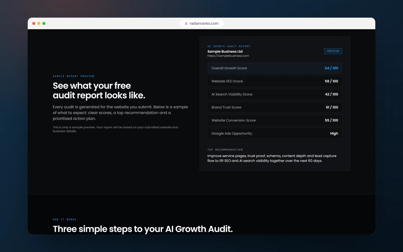Screen dimensions: 403x252
Task: Select the Overall Growth Score row
Action: click(275, 68)
